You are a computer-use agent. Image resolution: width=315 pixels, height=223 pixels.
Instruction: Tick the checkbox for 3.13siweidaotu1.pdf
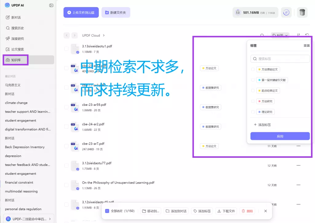click(x=66, y=48)
